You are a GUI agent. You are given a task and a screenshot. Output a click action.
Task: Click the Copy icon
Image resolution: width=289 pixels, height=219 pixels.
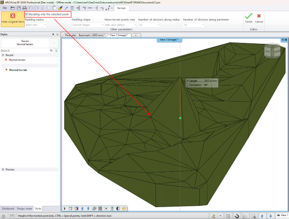pyautogui.click(x=48, y=8)
